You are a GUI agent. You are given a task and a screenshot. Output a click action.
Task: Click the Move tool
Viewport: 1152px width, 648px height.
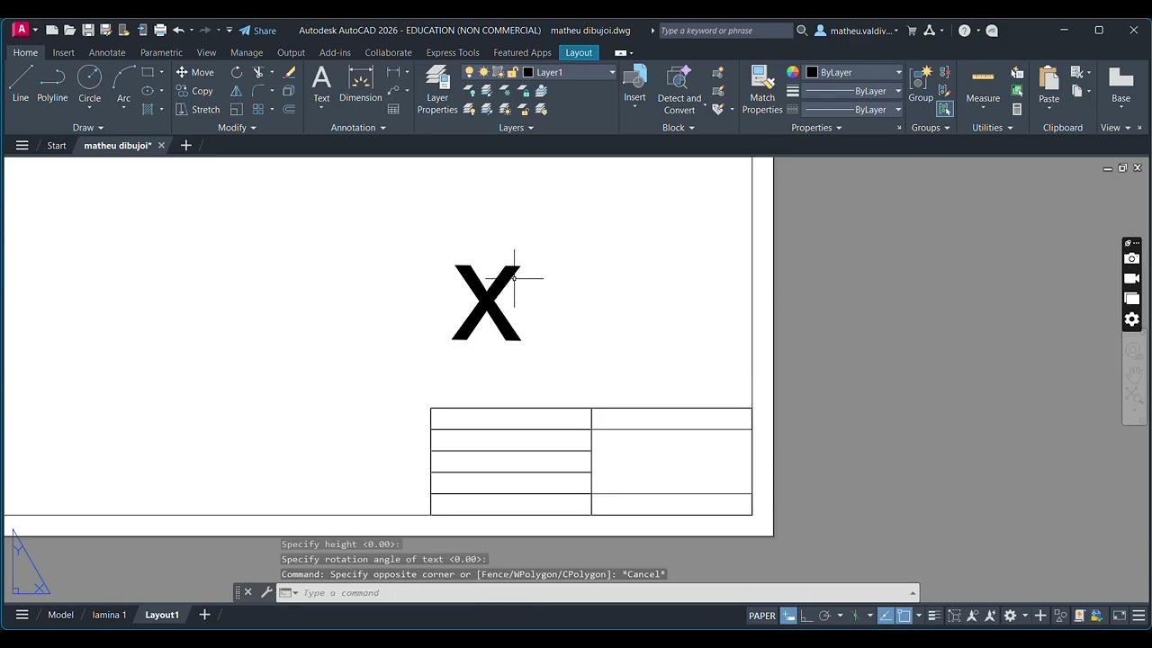194,72
